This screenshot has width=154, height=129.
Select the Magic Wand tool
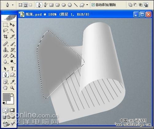(x=12, y=30)
